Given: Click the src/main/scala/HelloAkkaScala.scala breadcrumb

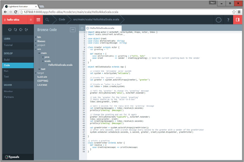Looking at the screenshot, I should (96, 19).
